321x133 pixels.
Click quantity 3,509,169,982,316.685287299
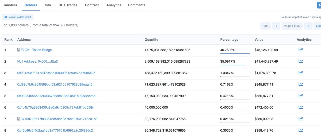167,61
